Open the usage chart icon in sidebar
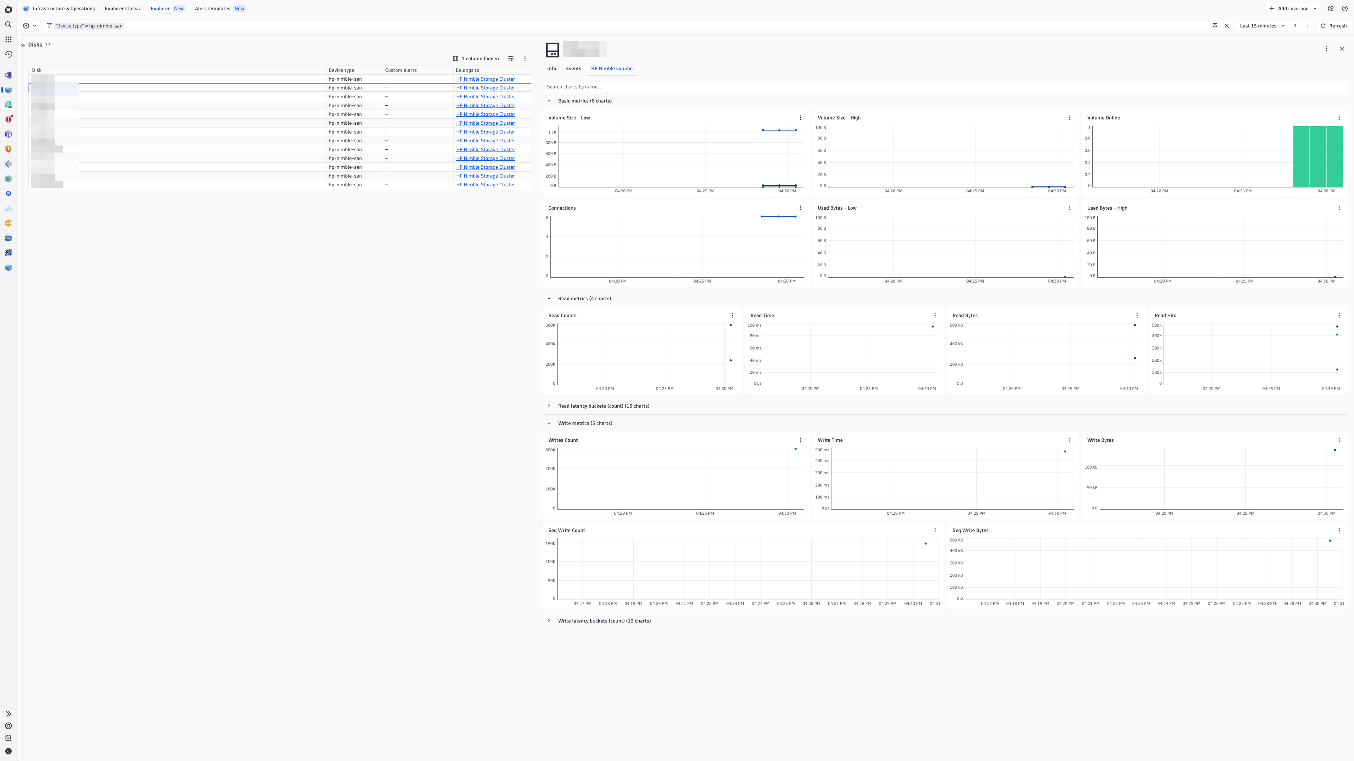 click(8, 738)
